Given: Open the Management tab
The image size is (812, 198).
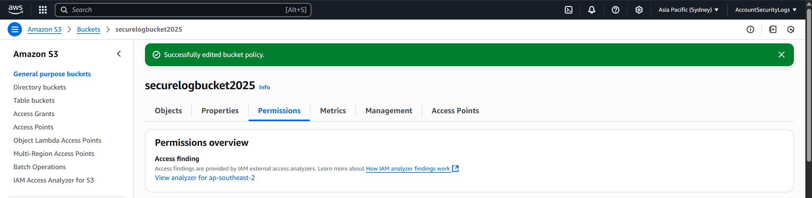Looking at the screenshot, I should click(389, 111).
